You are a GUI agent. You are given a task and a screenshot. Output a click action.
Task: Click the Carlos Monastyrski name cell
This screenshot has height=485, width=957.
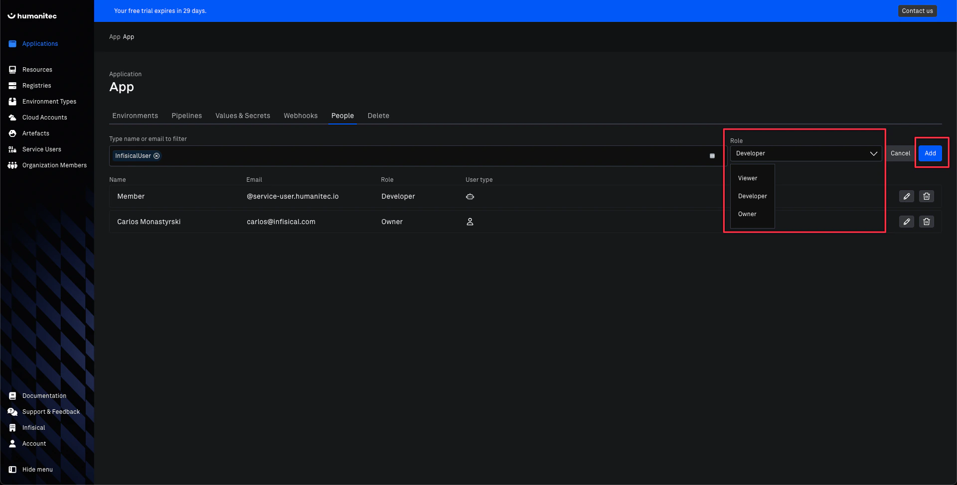coord(149,222)
